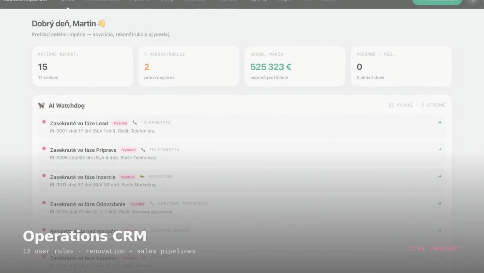Viewport: 484px width, 273px height.
Task: Click phone icon in the Lead alert row
Action: 135,123
